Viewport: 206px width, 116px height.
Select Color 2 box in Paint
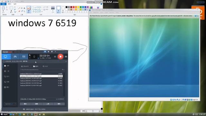[x=63, y=9]
